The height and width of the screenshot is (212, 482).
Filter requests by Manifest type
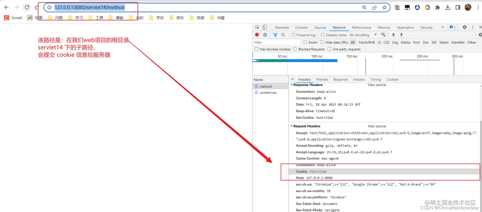coord(458,42)
